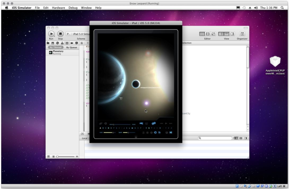Click the debug console search field
This screenshot has height=190, width=290.
coord(215,138)
